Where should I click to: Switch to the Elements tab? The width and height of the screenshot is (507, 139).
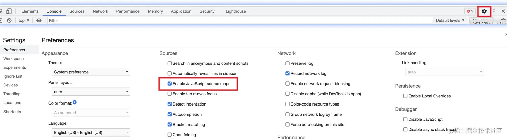coord(30,11)
